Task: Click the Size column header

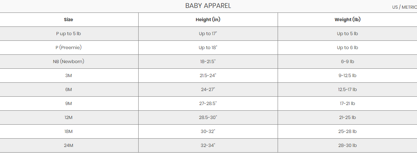Action: pos(69,20)
